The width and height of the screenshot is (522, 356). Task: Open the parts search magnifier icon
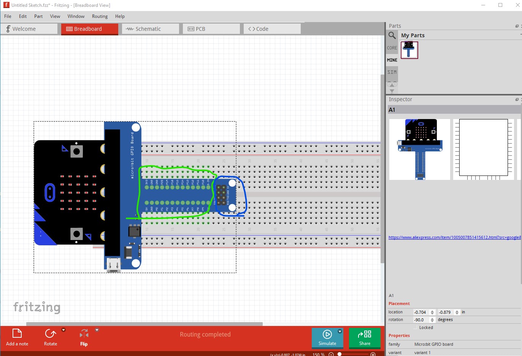(392, 35)
